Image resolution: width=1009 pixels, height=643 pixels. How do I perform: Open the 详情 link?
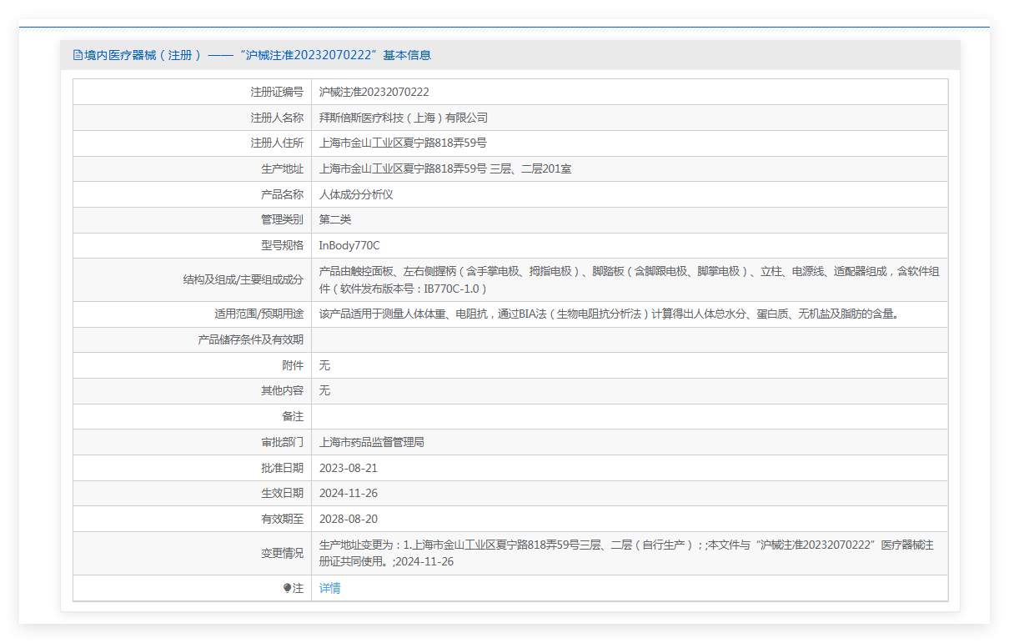330,588
